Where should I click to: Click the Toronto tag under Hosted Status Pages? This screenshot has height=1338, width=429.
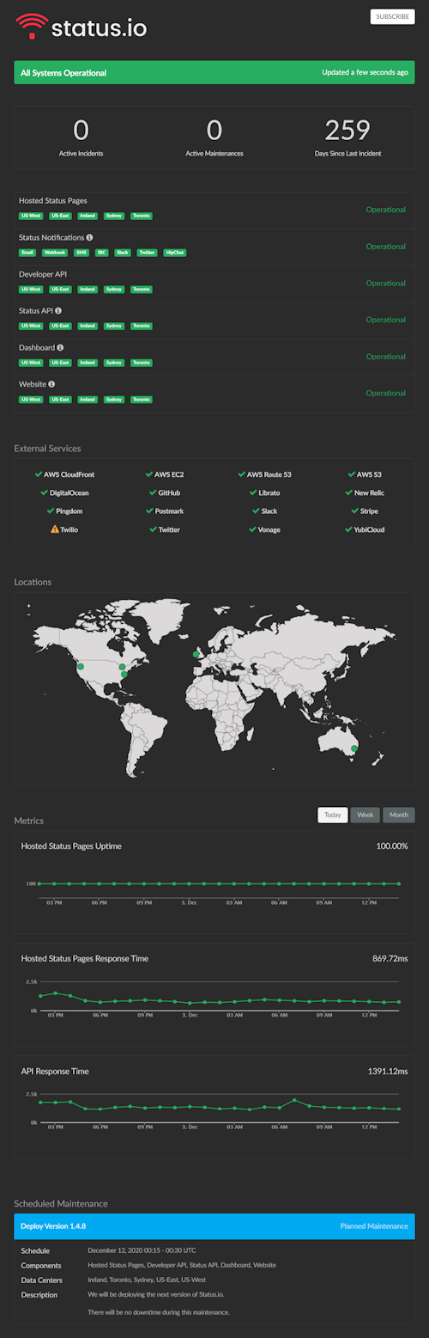[x=141, y=216]
